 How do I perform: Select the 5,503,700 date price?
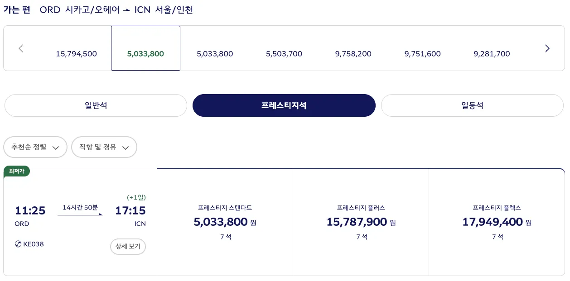284,54
